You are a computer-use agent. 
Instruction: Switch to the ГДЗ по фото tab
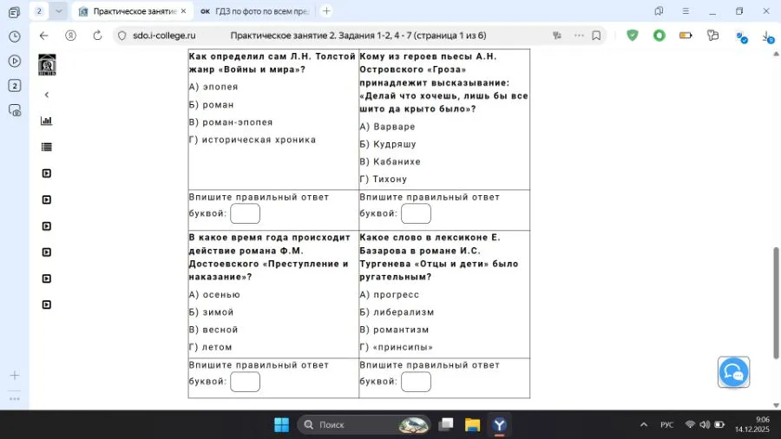click(254, 11)
